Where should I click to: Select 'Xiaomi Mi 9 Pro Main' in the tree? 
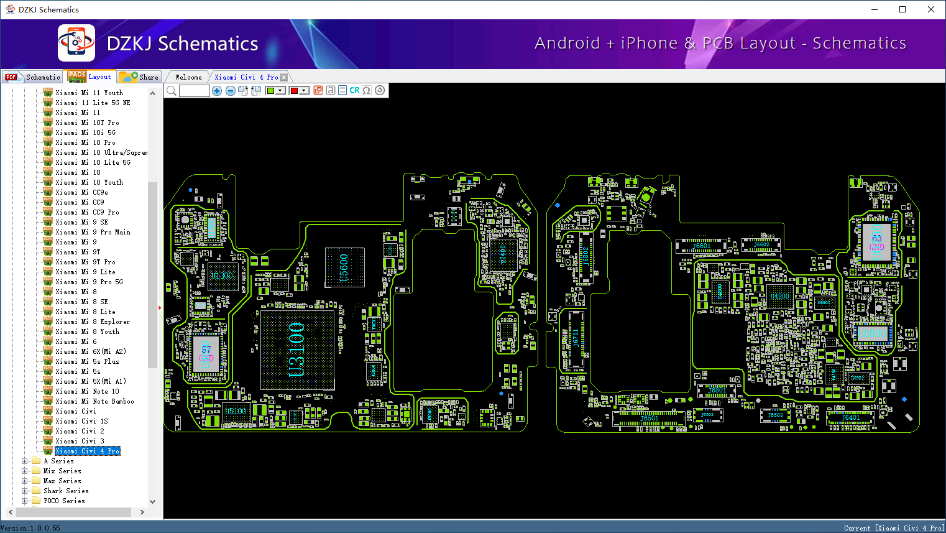93,232
